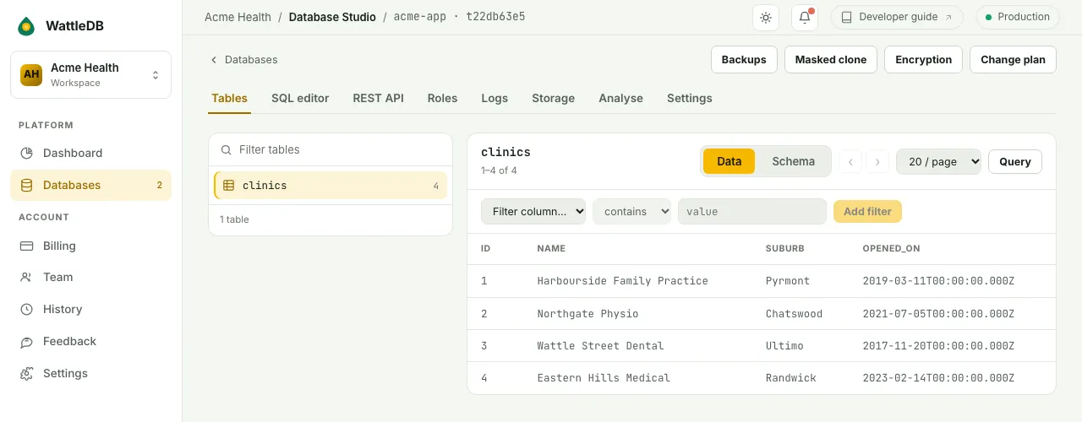The image size is (1082, 422).
Task: Click the Billing card icon
Action: (x=26, y=246)
